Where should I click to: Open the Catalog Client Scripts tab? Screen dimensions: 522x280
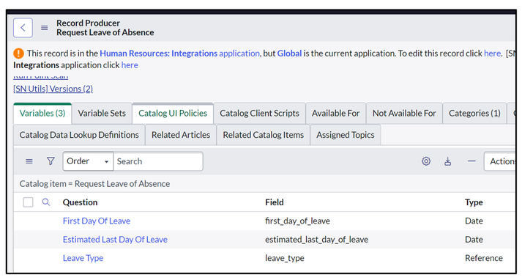coord(259,114)
